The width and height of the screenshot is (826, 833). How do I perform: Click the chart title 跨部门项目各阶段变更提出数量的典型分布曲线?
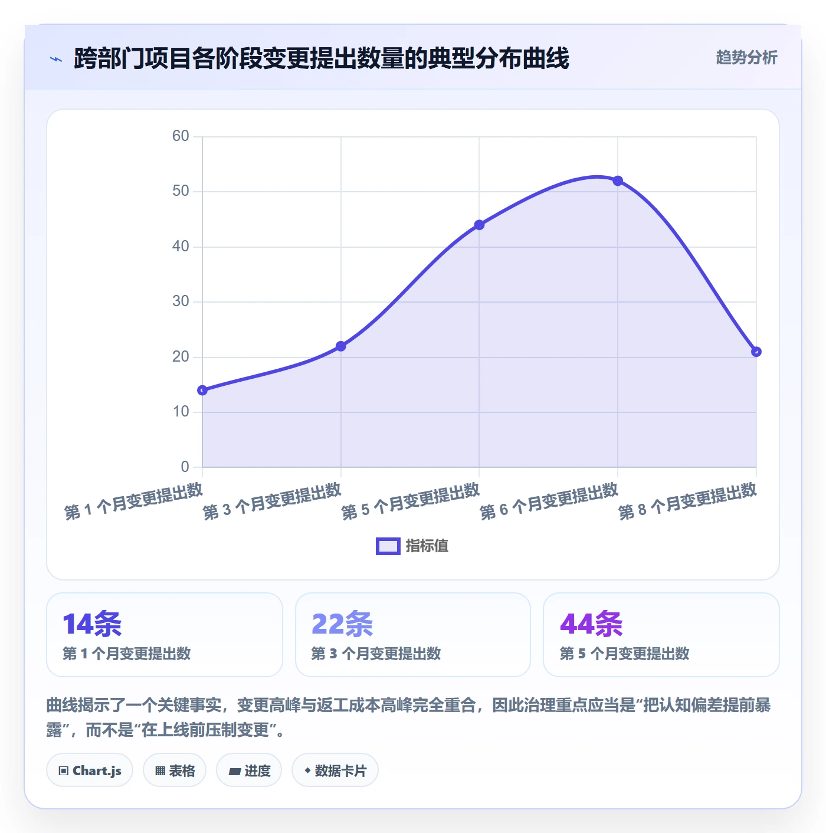tap(322, 58)
